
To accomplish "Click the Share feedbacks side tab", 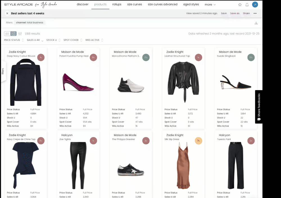I will (259, 107).
